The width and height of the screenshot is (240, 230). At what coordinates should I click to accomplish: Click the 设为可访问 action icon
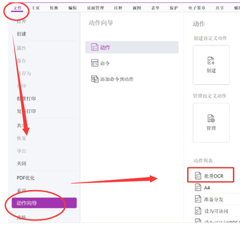tap(198, 211)
